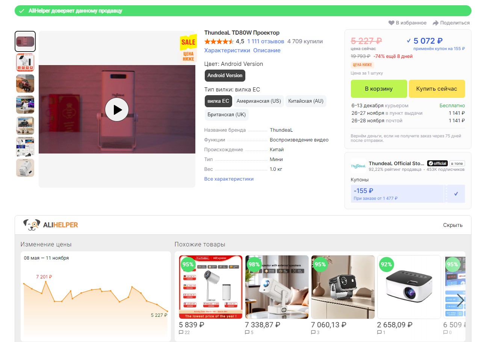Show next similar products with right arrow
This screenshot has height=342, width=485.
(x=460, y=300)
